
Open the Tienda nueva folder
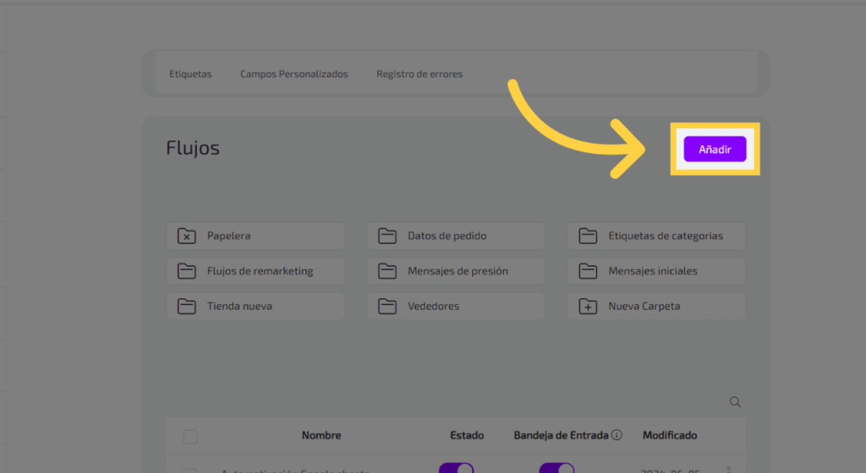255,306
